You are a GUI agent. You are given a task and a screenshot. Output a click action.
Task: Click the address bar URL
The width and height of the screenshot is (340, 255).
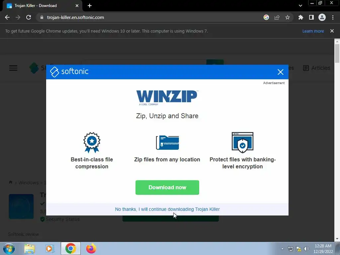coord(75,17)
